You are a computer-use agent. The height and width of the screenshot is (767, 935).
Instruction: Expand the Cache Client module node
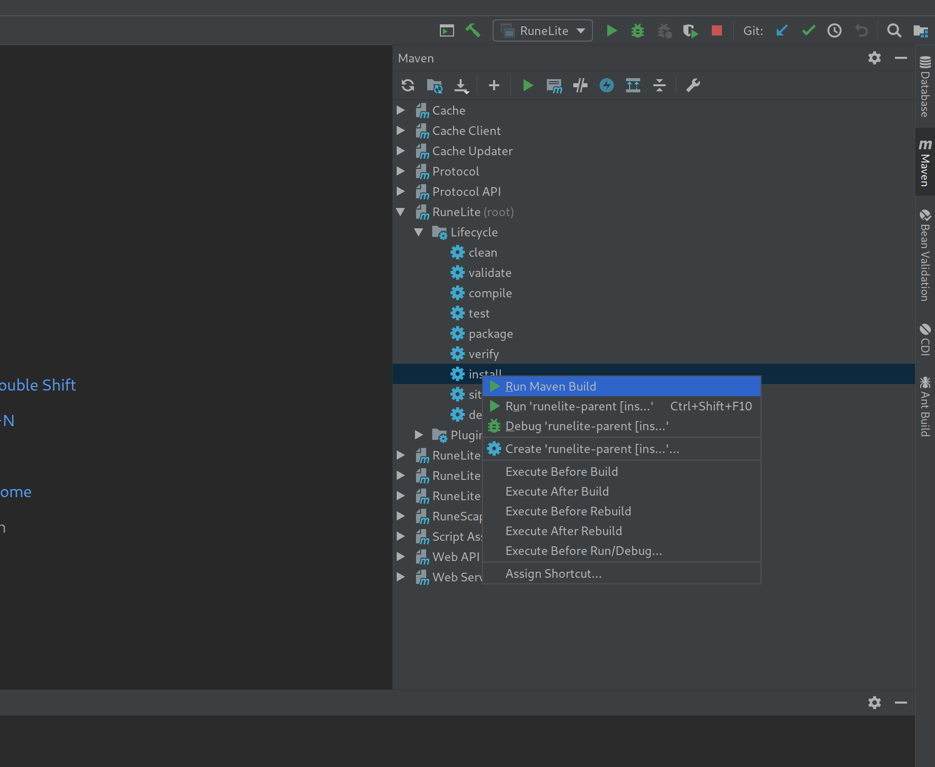point(401,130)
